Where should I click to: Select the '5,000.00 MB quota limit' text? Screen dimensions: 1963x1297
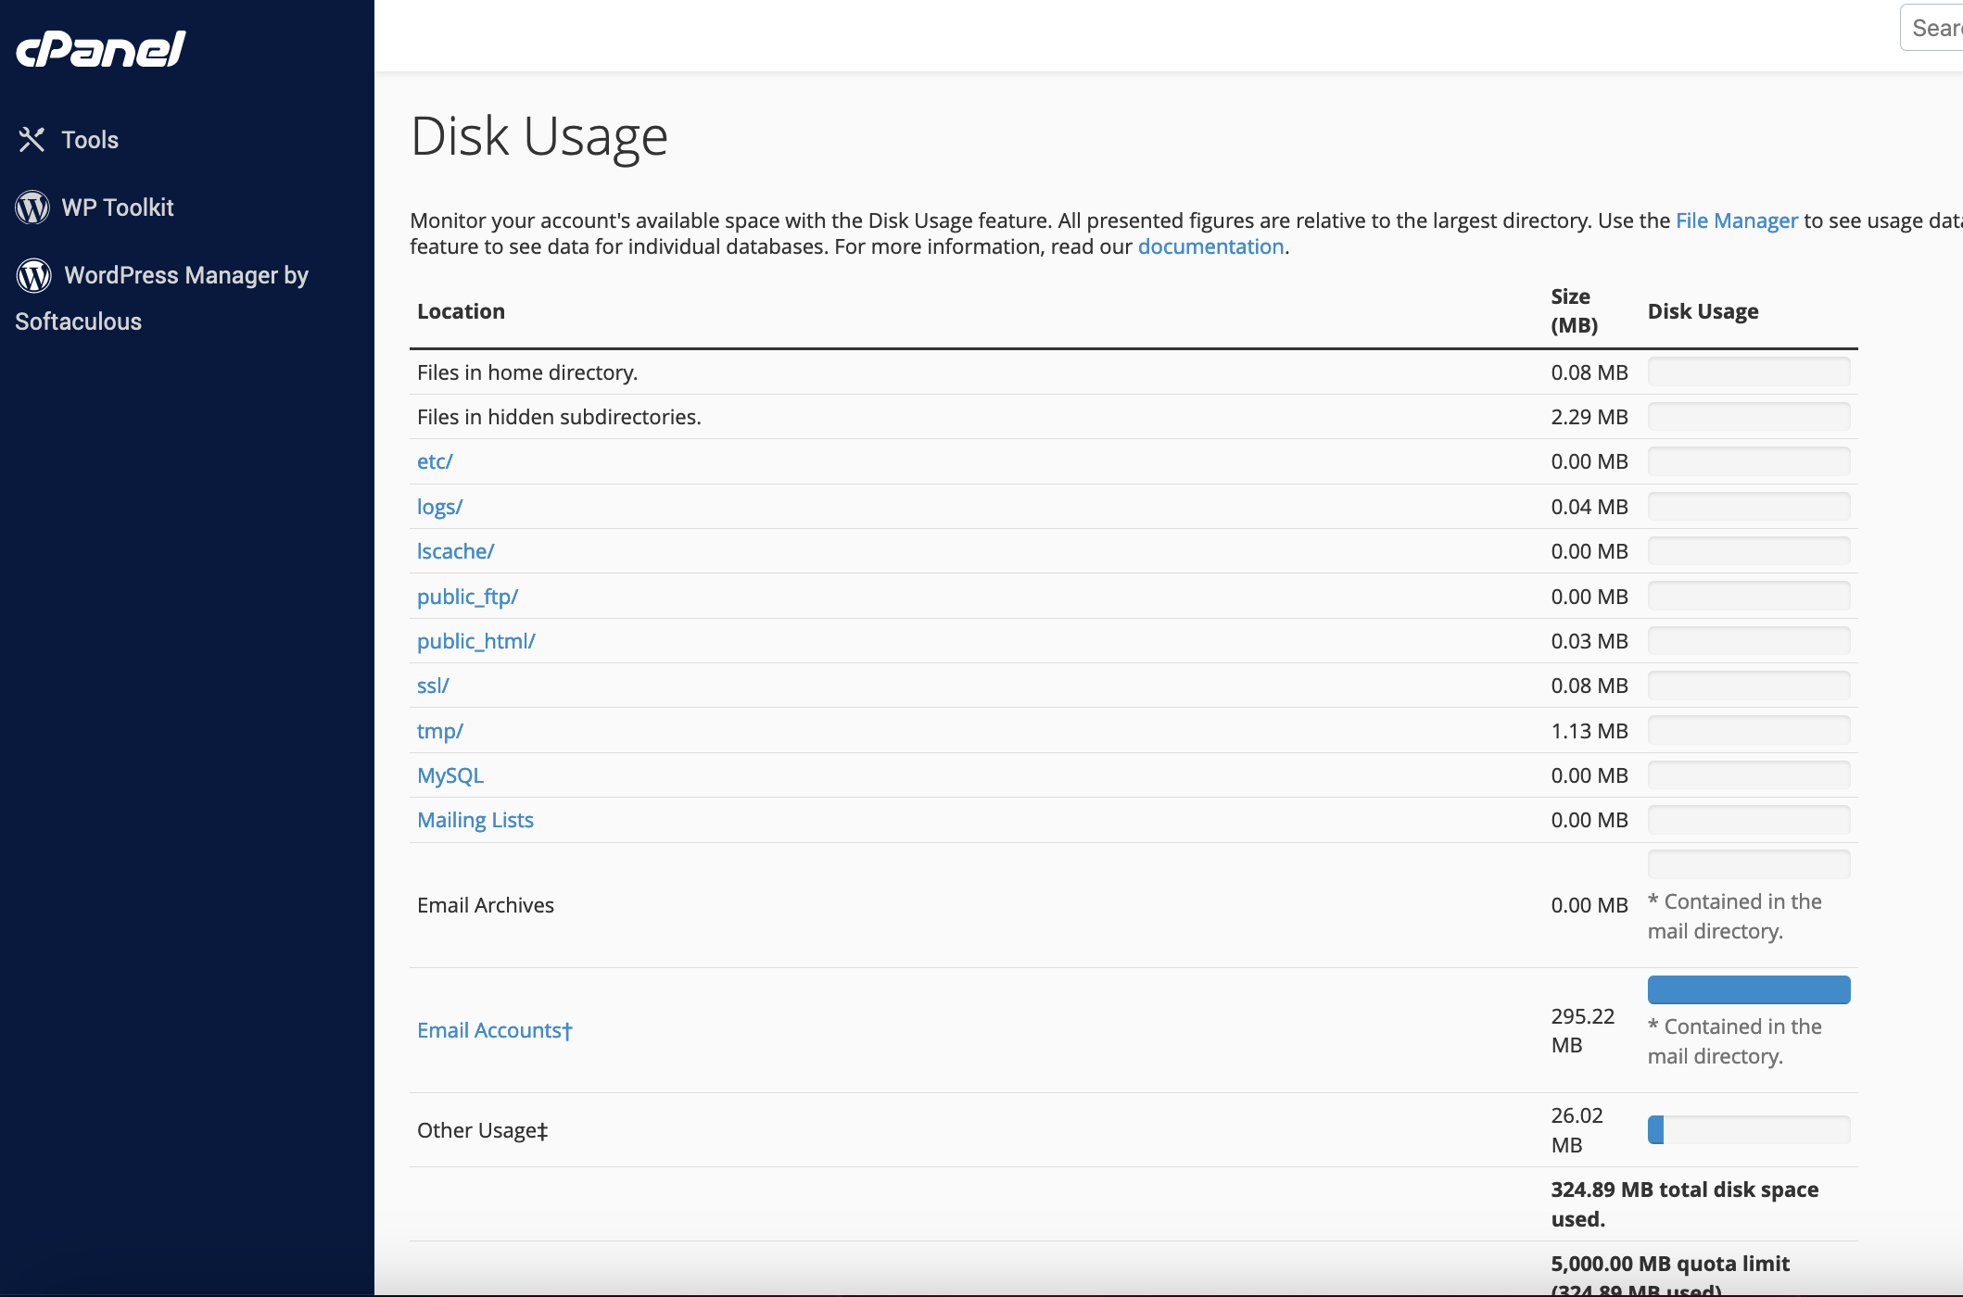coord(1670,1264)
